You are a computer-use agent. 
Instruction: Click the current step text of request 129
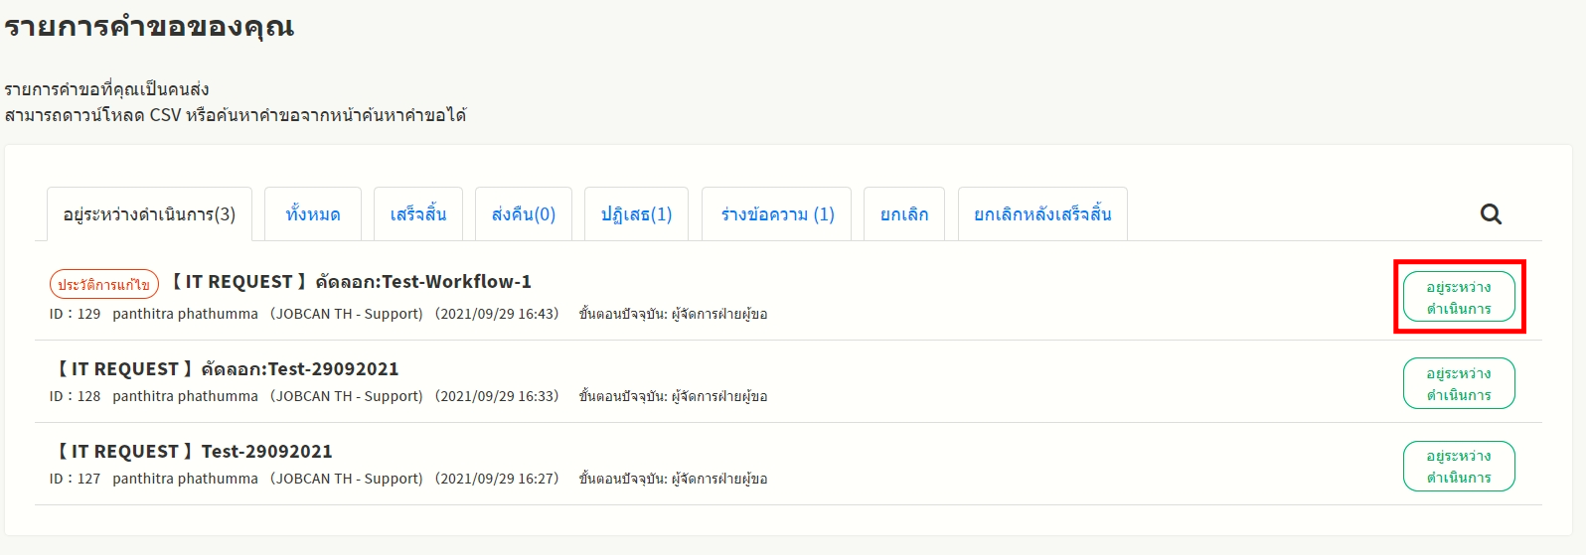pos(673,314)
